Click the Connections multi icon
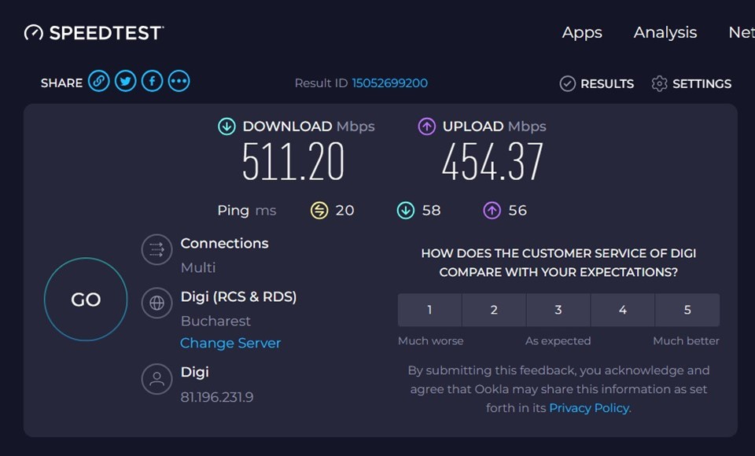Image resolution: width=755 pixels, height=456 pixels. 157,251
